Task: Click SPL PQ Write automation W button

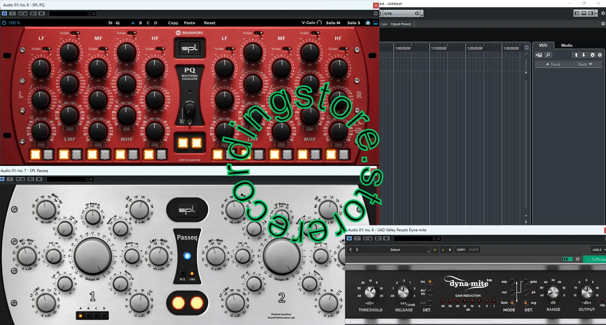Action: (x=25, y=14)
